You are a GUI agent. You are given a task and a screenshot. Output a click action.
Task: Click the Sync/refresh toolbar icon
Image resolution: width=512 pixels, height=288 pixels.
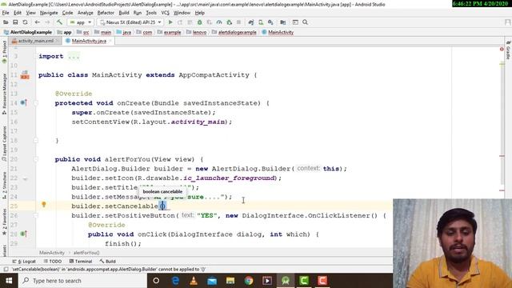coord(25,22)
